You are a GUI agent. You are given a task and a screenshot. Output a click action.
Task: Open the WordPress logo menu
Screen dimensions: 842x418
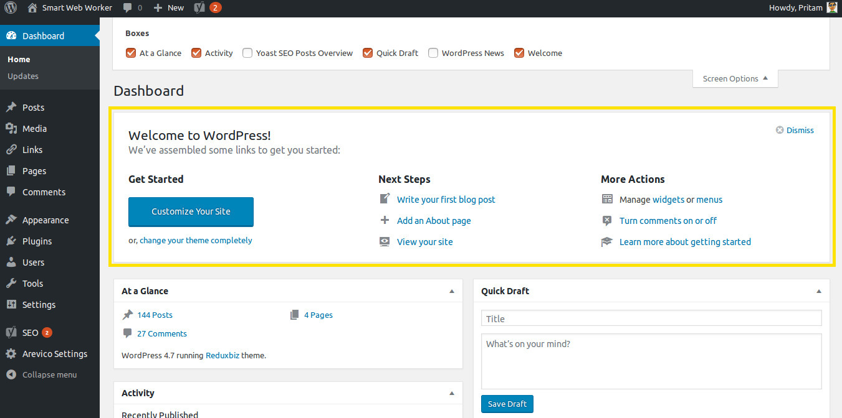click(x=11, y=7)
